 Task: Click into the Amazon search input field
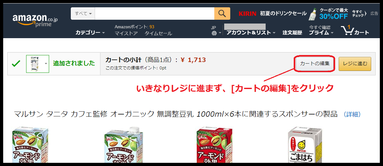click(155, 14)
